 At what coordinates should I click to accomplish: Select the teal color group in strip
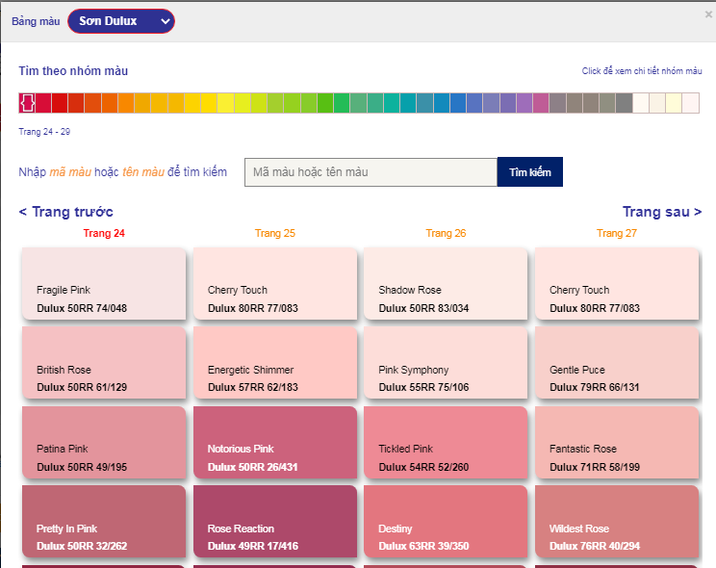[x=392, y=103]
